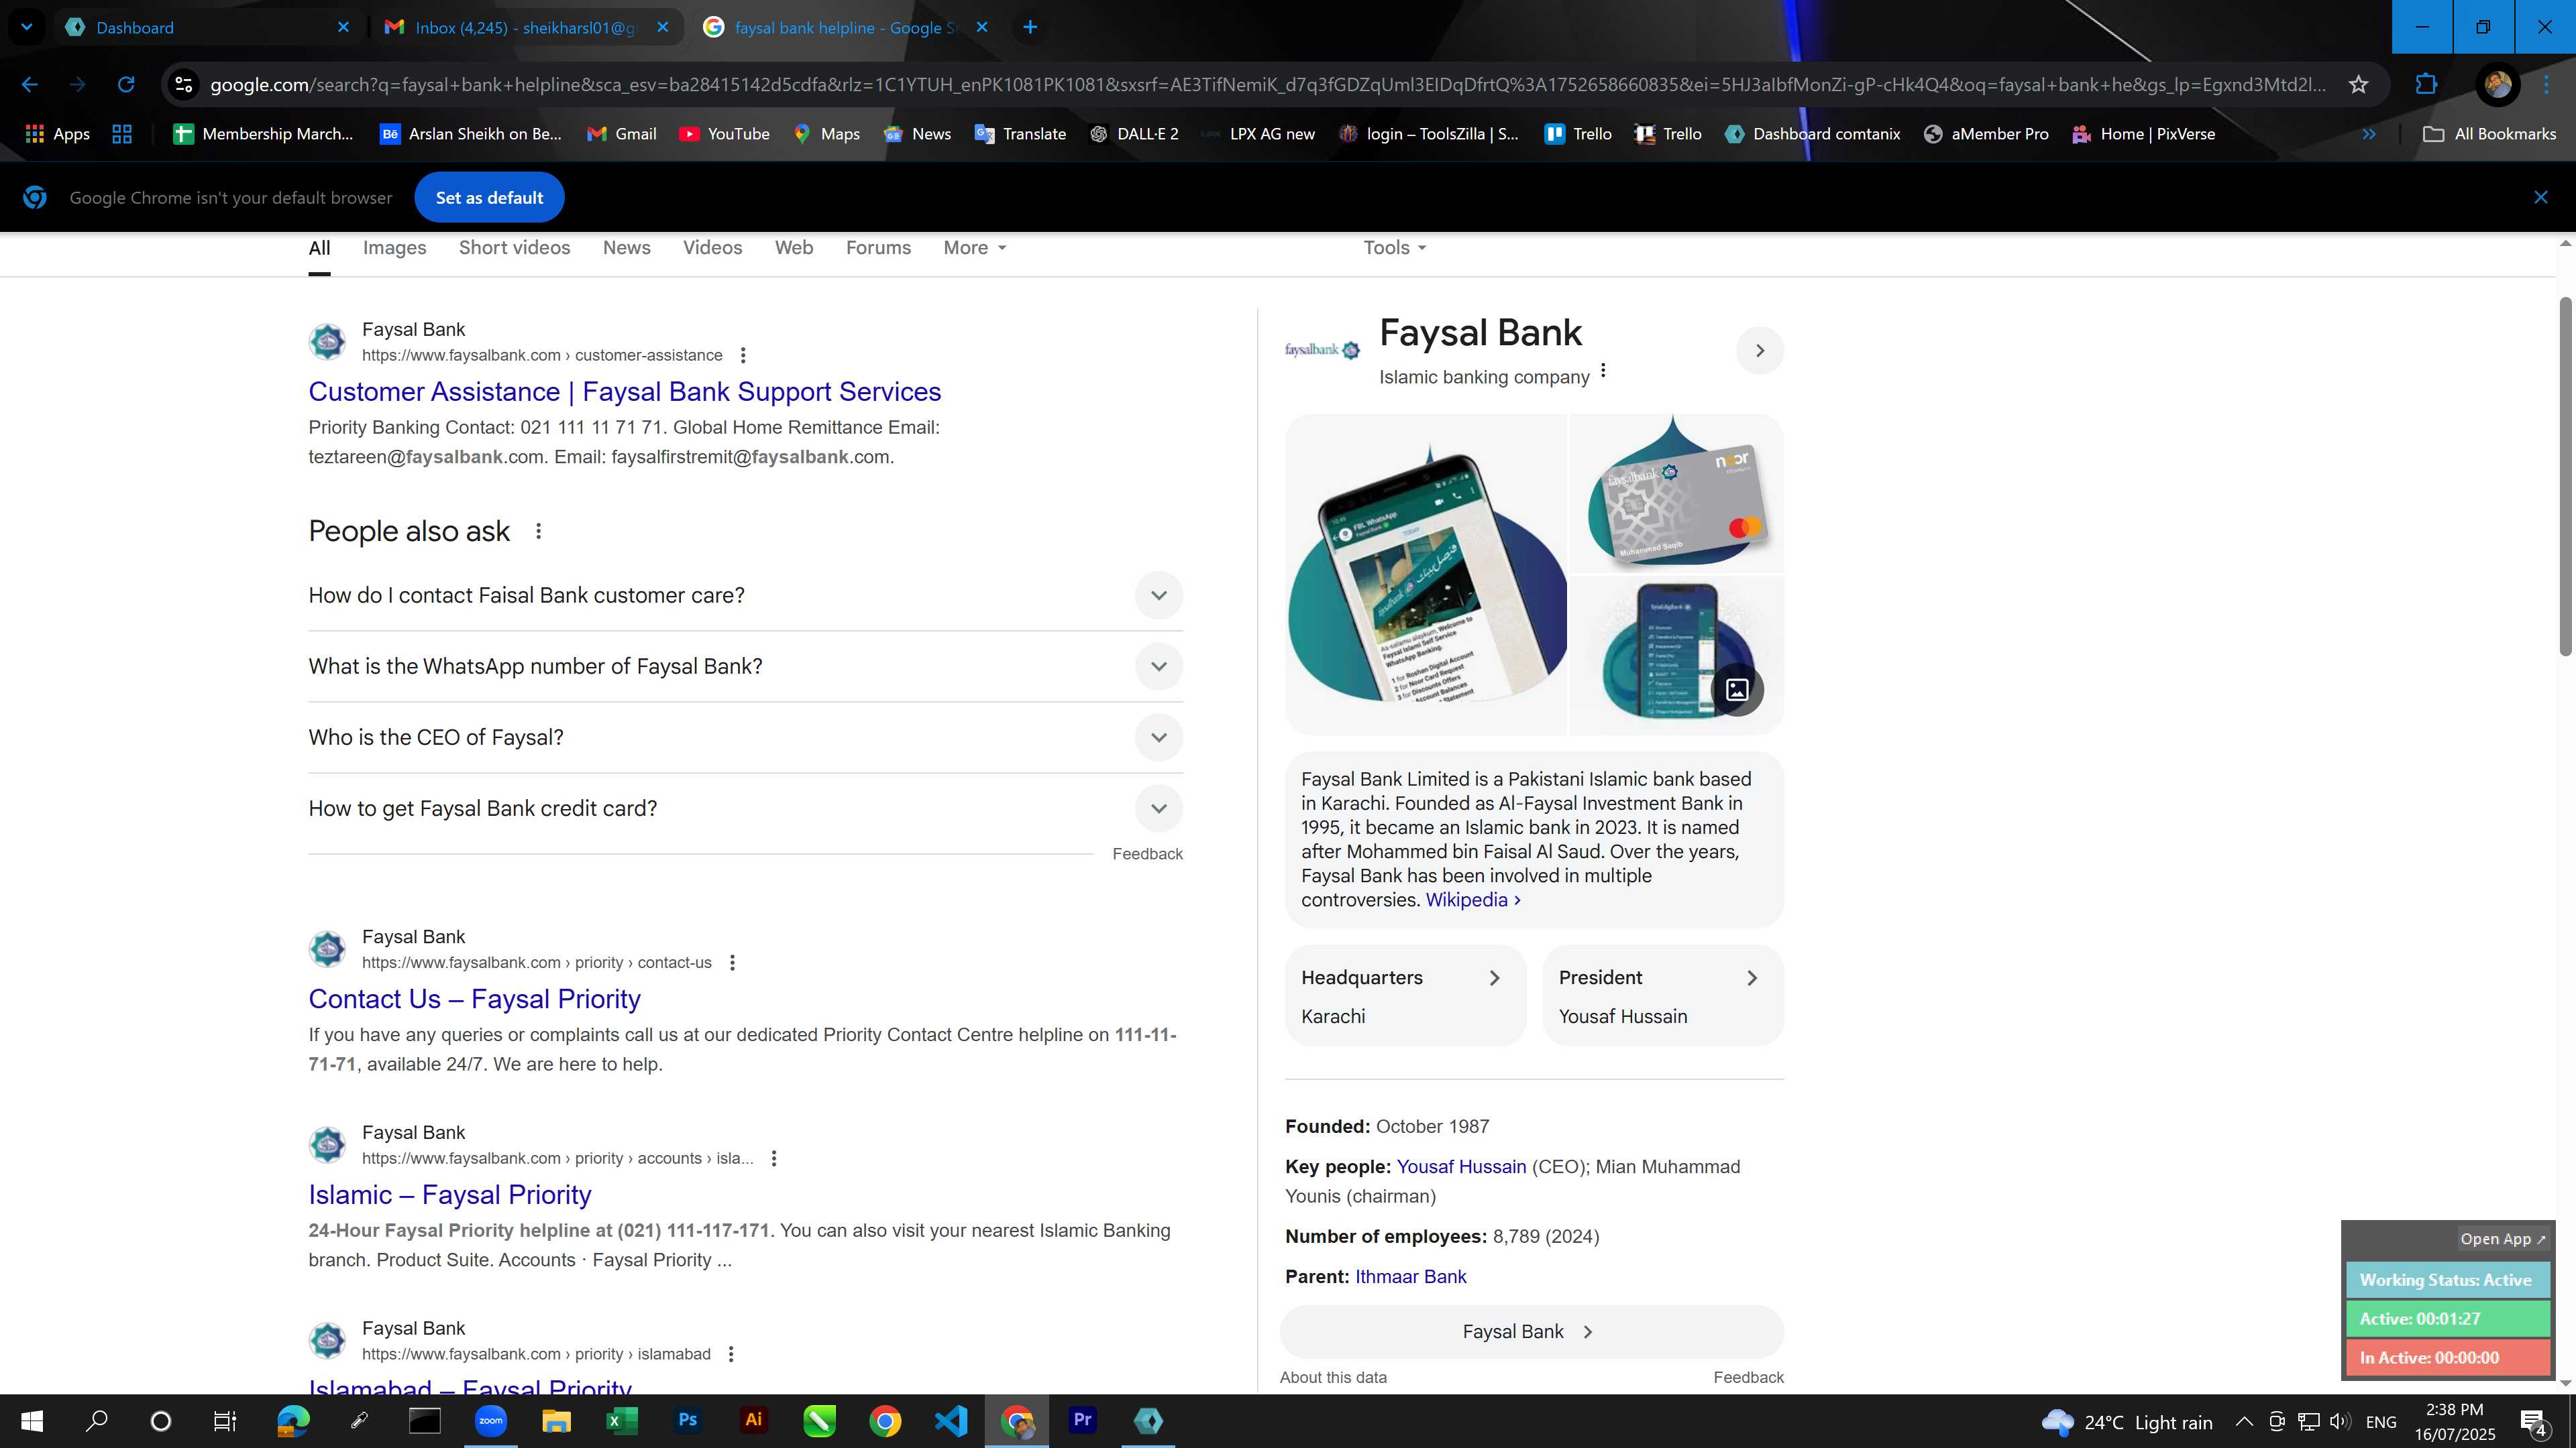Open the tab search dropdown arrow
This screenshot has height=1448, width=2576.
click(27, 27)
